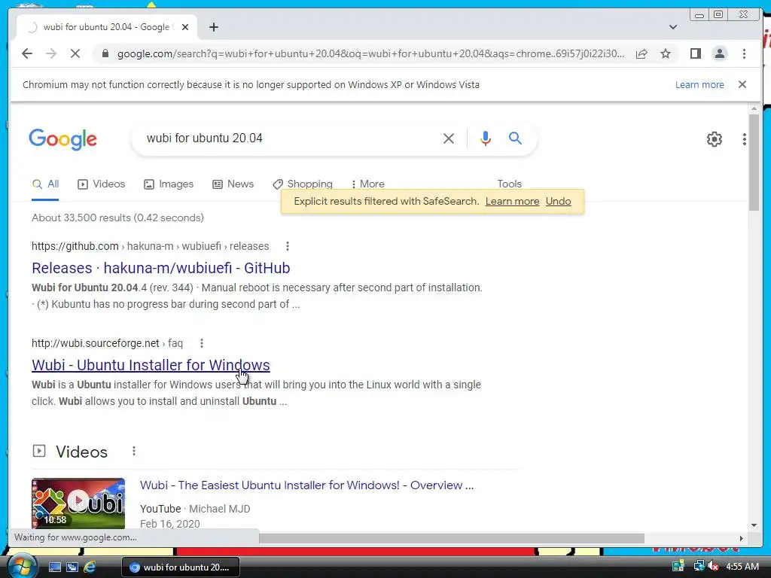
Task: Click the forward navigation arrow
Action: [x=51, y=53]
